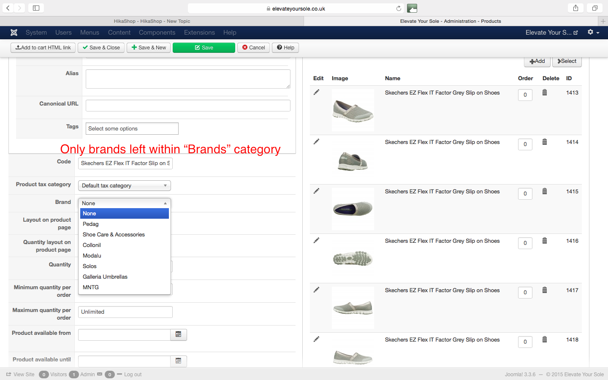Go forward in Safari browser
The height and width of the screenshot is (380, 608).
(19, 8)
